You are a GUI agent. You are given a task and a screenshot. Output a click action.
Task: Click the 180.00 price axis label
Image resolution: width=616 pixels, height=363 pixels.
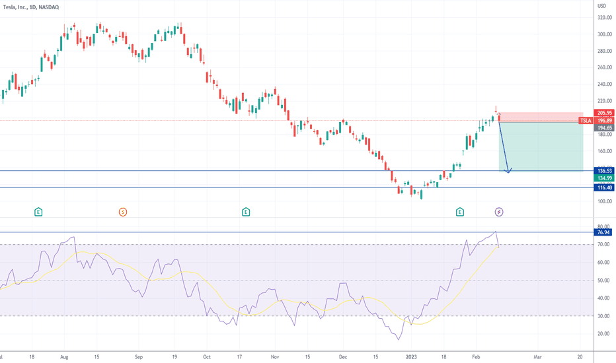click(605, 134)
